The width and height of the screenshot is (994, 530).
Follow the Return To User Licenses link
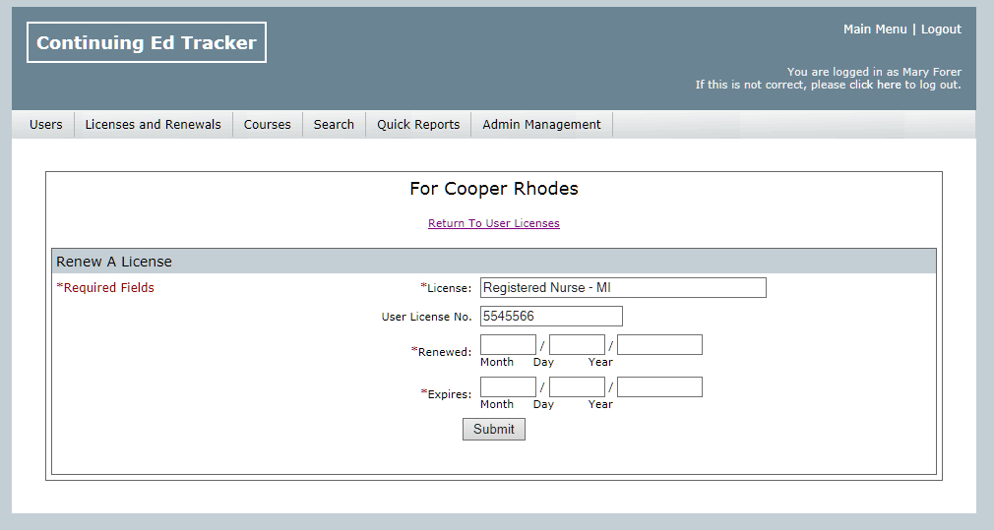(493, 223)
